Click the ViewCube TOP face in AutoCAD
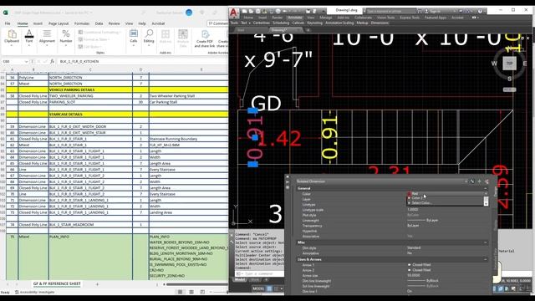This screenshot has height=301, width=535. pyautogui.click(x=509, y=64)
